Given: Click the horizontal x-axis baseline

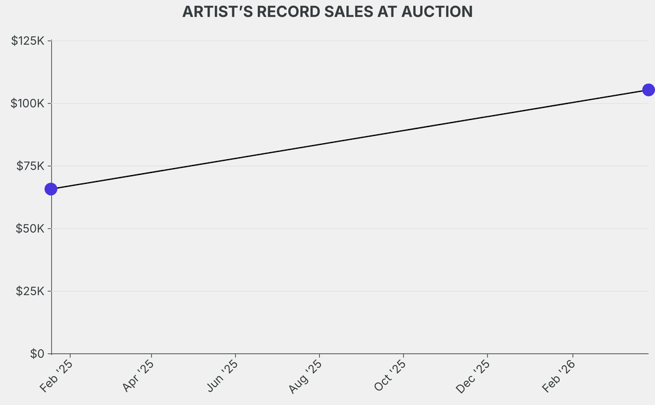Looking at the screenshot, I should [x=349, y=353].
